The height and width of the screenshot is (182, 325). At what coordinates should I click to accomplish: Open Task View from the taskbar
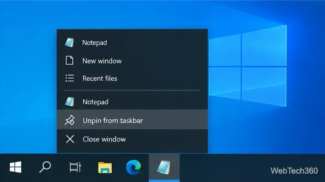tap(75, 167)
